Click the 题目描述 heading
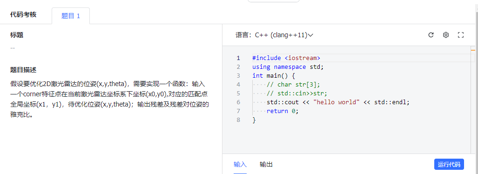The height and width of the screenshot is (174, 478). pyautogui.click(x=23, y=70)
